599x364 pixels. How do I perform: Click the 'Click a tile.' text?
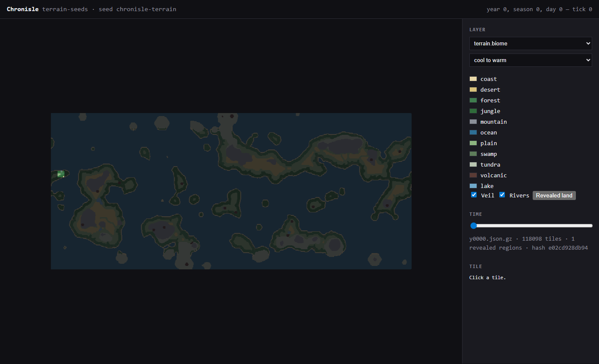[x=487, y=277]
